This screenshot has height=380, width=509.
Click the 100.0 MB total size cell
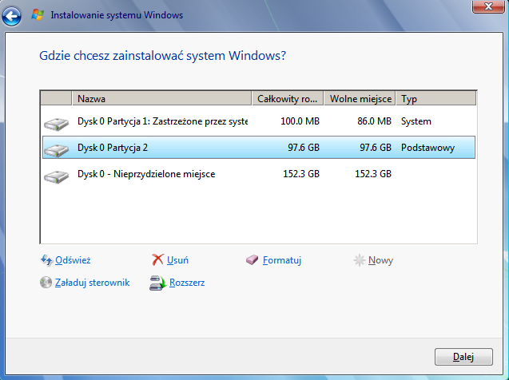pyautogui.click(x=300, y=121)
